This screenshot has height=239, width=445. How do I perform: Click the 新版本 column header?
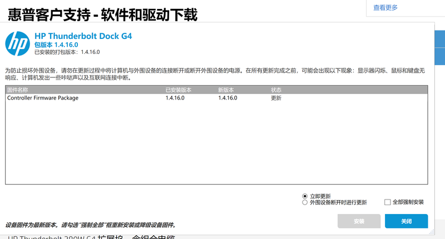click(227, 89)
